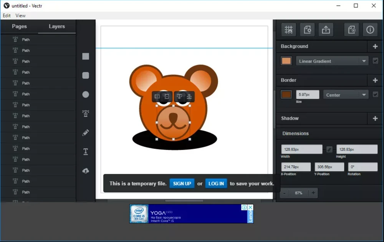The image size is (384, 242).
Task: Click the export share icon
Action: (x=326, y=30)
